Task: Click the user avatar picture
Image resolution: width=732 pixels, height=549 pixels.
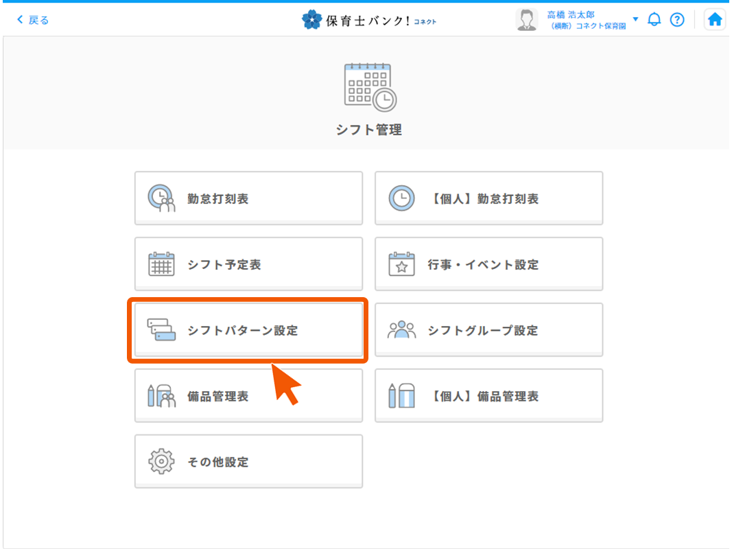Action: (526, 20)
